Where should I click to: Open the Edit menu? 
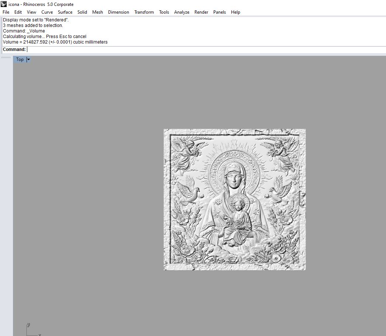pyautogui.click(x=18, y=12)
